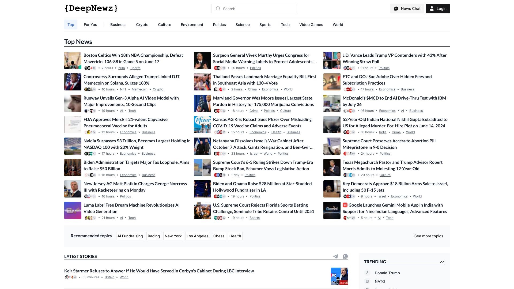Click the trending chart icon beside TRENDING

(442, 262)
